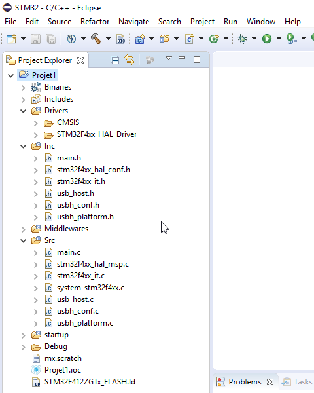The image size is (314, 393).
Task: Expand the CMSIS folder
Action: [x=36, y=123]
